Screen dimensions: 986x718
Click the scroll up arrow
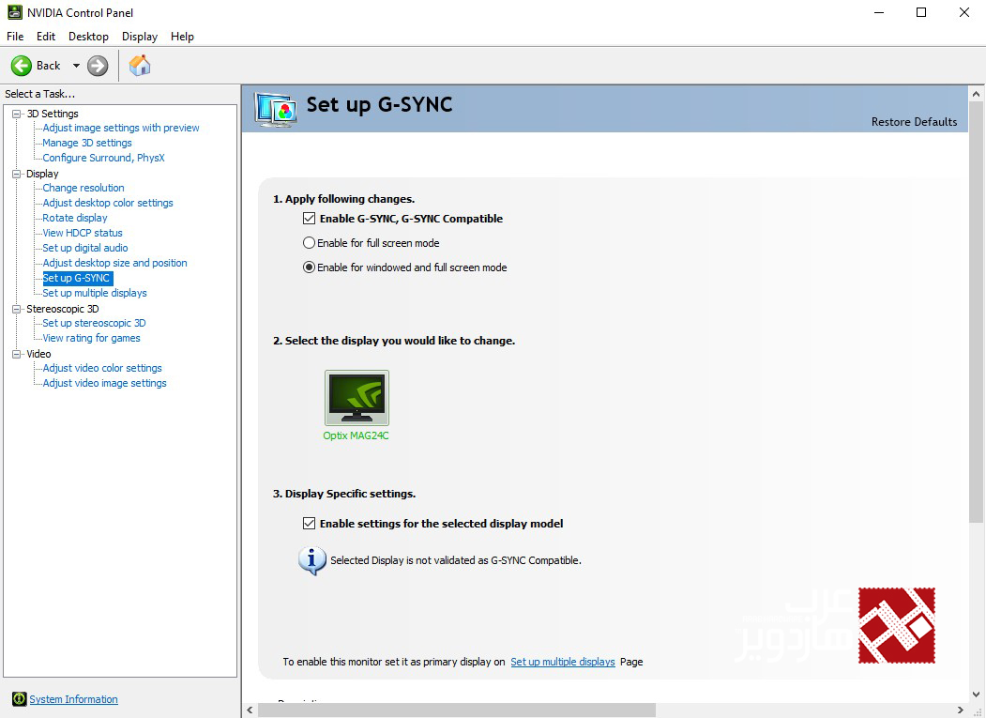click(976, 94)
